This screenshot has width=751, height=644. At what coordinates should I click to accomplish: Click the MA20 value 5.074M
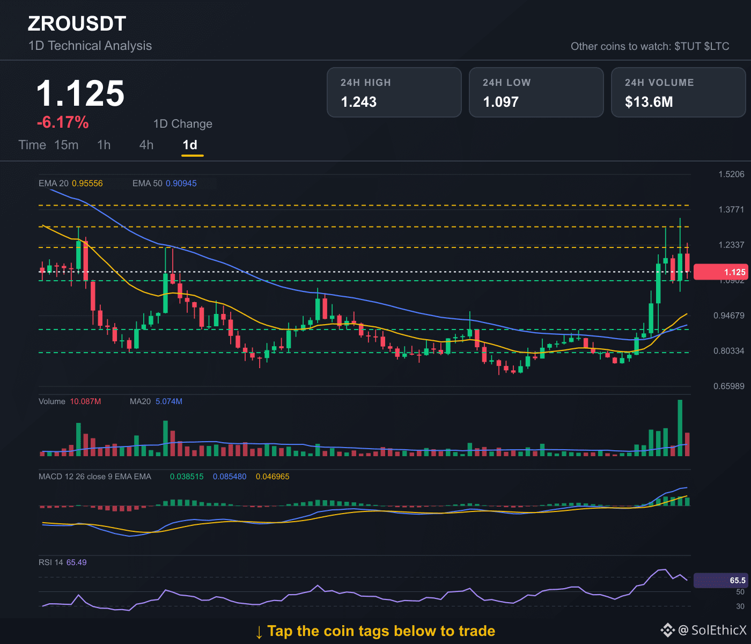(169, 401)
